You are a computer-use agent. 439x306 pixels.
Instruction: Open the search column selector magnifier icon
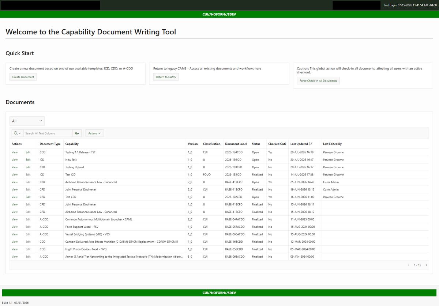pyautogui.click(x=17, y=133)
